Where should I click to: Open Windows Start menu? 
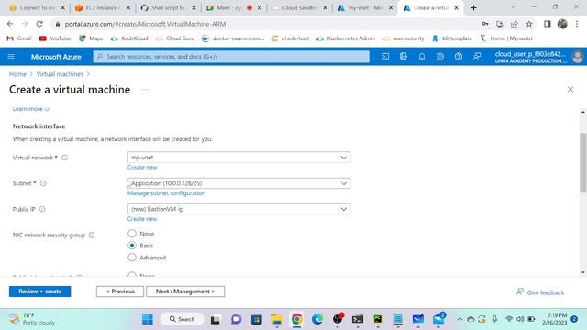click(x=148, y=319)
